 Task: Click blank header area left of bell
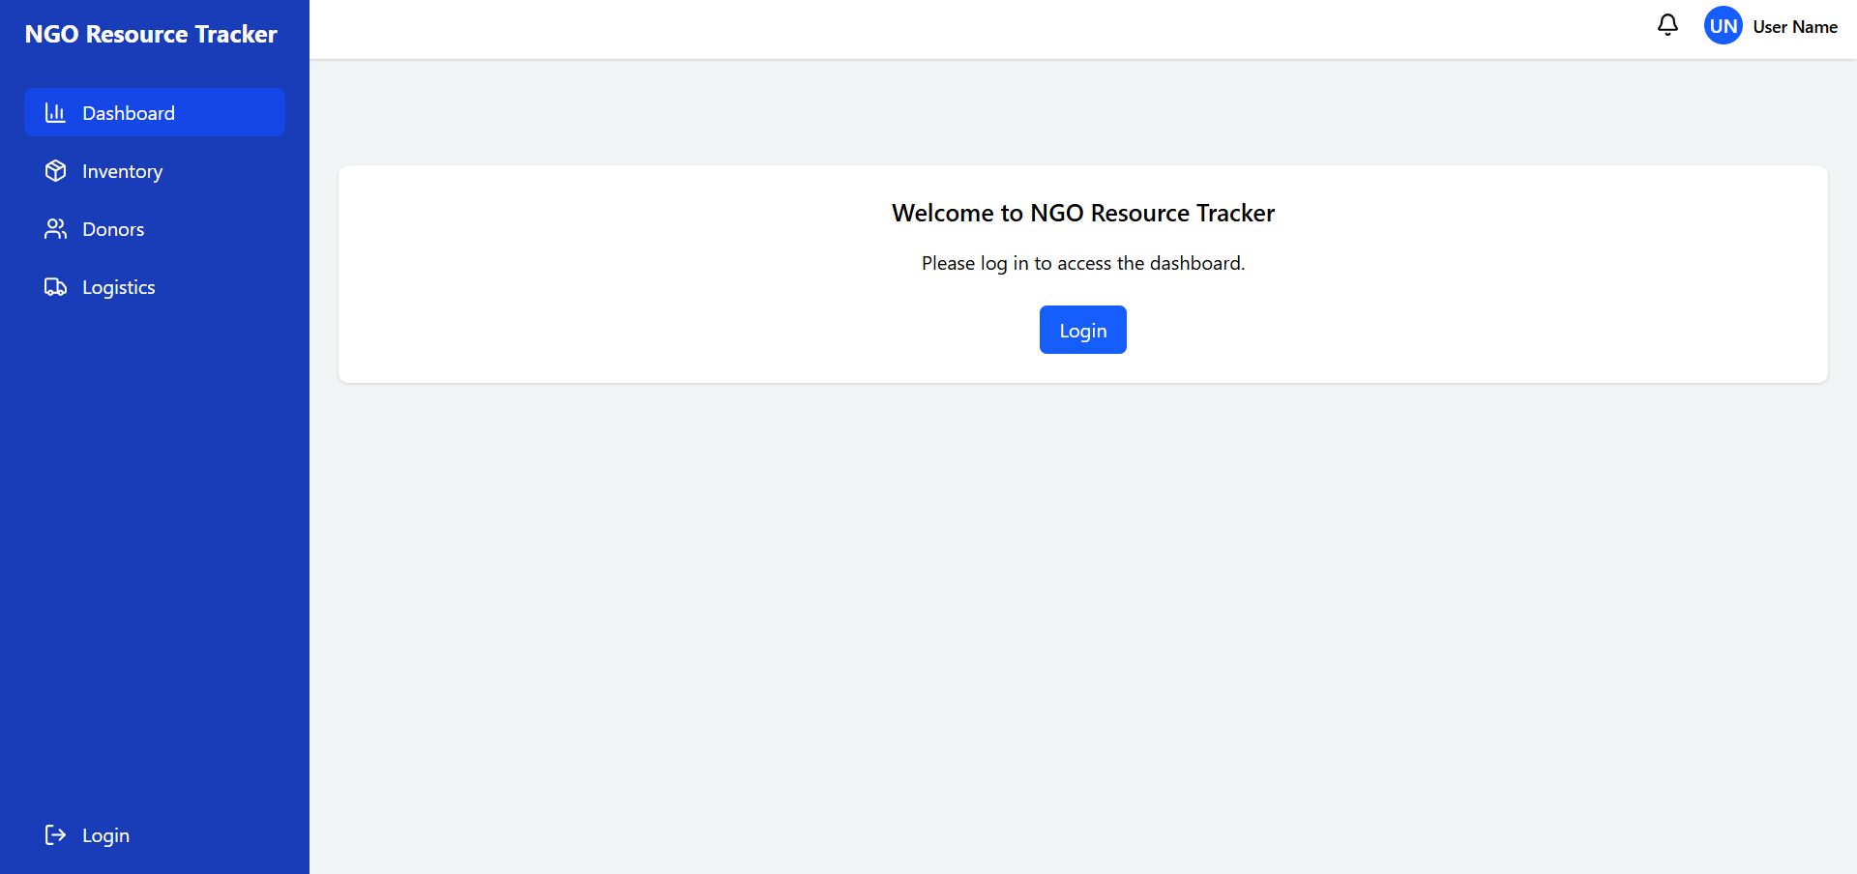click(x=967, y=29)
